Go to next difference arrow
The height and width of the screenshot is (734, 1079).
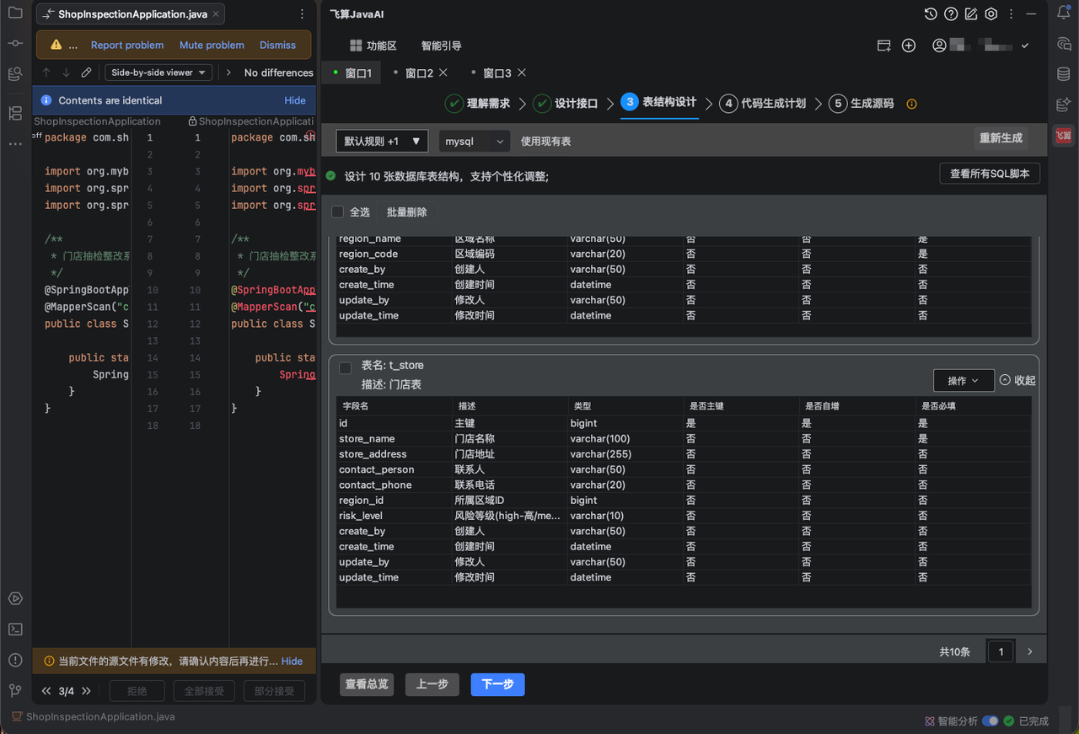point(67,72)
